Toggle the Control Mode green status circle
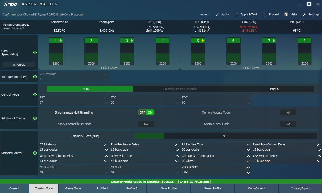 tap(35, 95)
